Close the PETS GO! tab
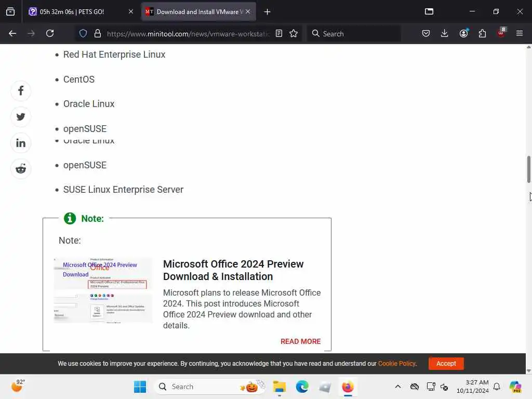The height and width of the screenshot is (399, 532). click(x=130, y=11)
